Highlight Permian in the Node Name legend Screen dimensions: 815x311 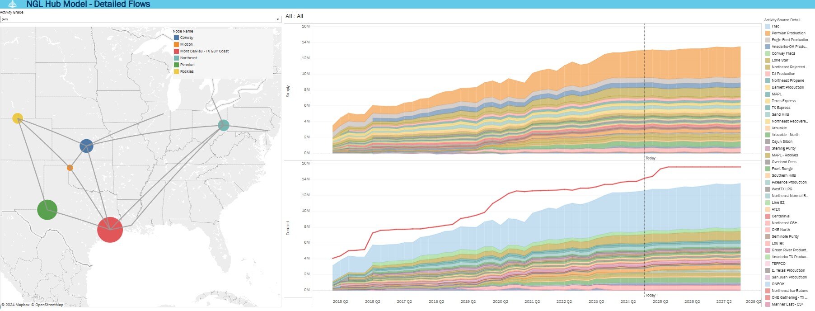tap(187, 65)
